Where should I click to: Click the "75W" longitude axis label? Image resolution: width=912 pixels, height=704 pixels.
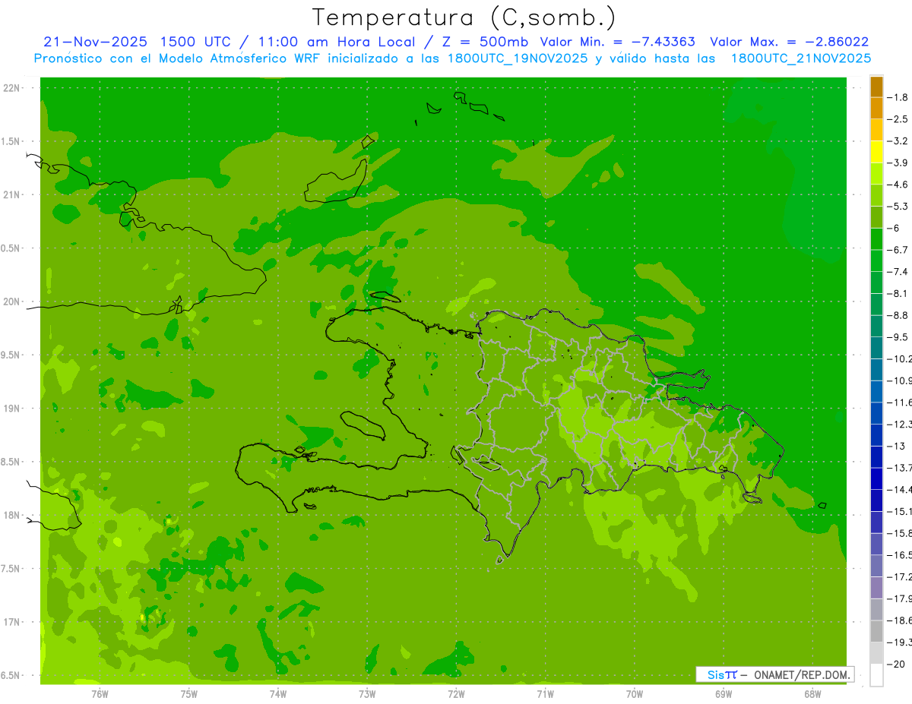click(x=188, y=694)
